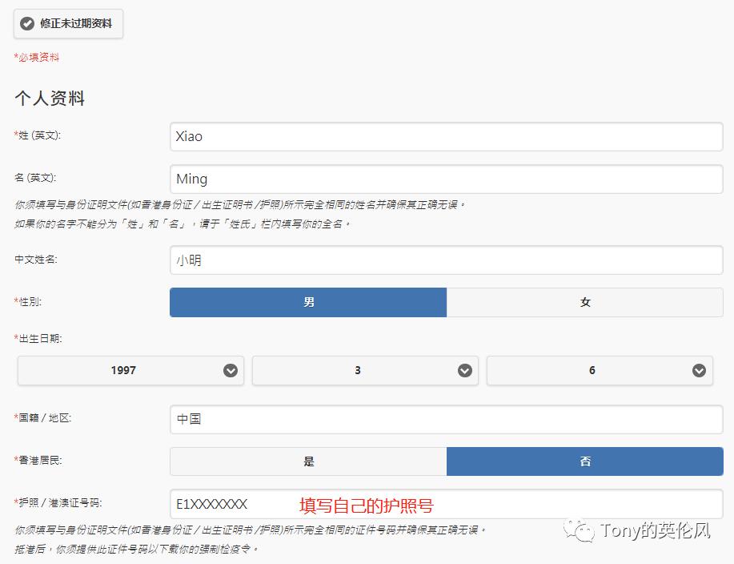Viewport: 734px width, 564px height.
Task: Click the chevron arrow in the day dropdown
Action: pos(700,371)
